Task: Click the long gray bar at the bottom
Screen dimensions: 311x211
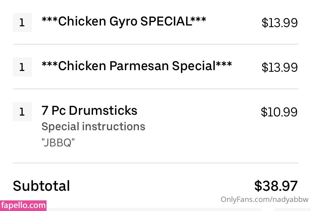Action: 154,209
